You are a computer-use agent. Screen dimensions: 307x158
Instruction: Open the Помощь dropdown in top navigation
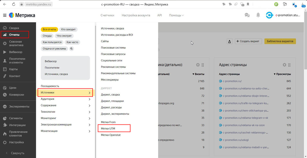point(176,15)
